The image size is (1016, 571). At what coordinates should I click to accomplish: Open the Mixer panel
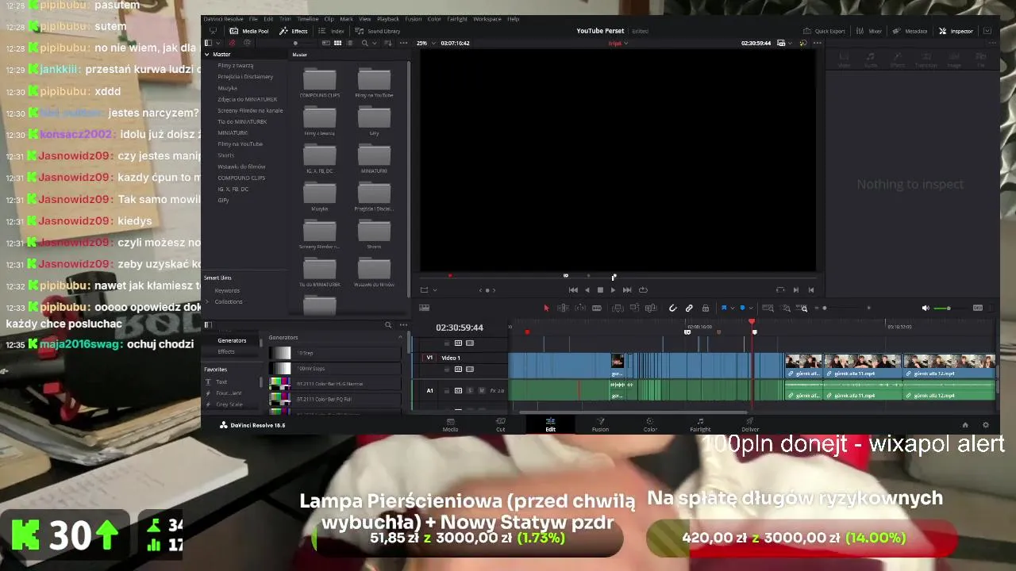tap(869, 31)
